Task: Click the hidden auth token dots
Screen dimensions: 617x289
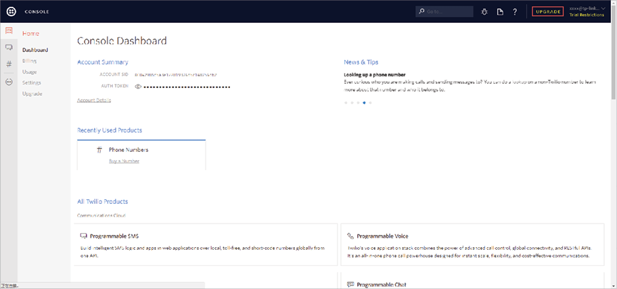Action: pos(187,86)
